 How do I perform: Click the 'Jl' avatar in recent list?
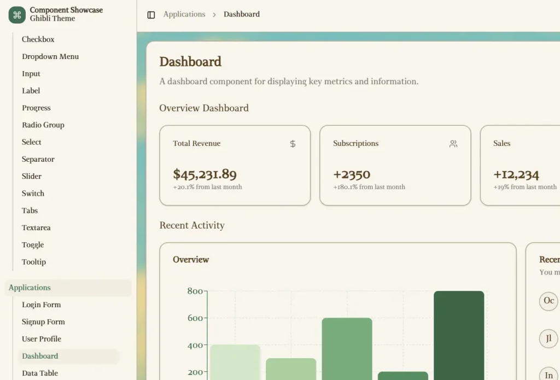(549, 338)
